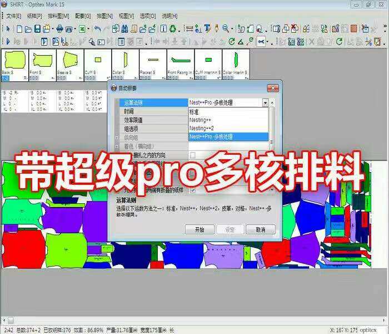The height and width of the screenshot is (334, 389).
Task: Click the horizontal scrollbar at bottom
Action: (194, 320)
